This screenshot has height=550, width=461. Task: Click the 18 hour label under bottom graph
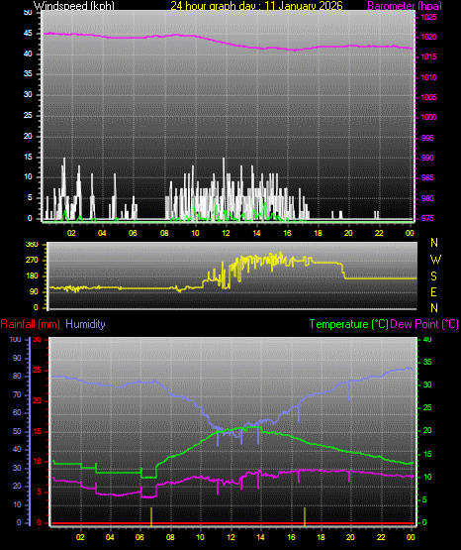[321, 537]
